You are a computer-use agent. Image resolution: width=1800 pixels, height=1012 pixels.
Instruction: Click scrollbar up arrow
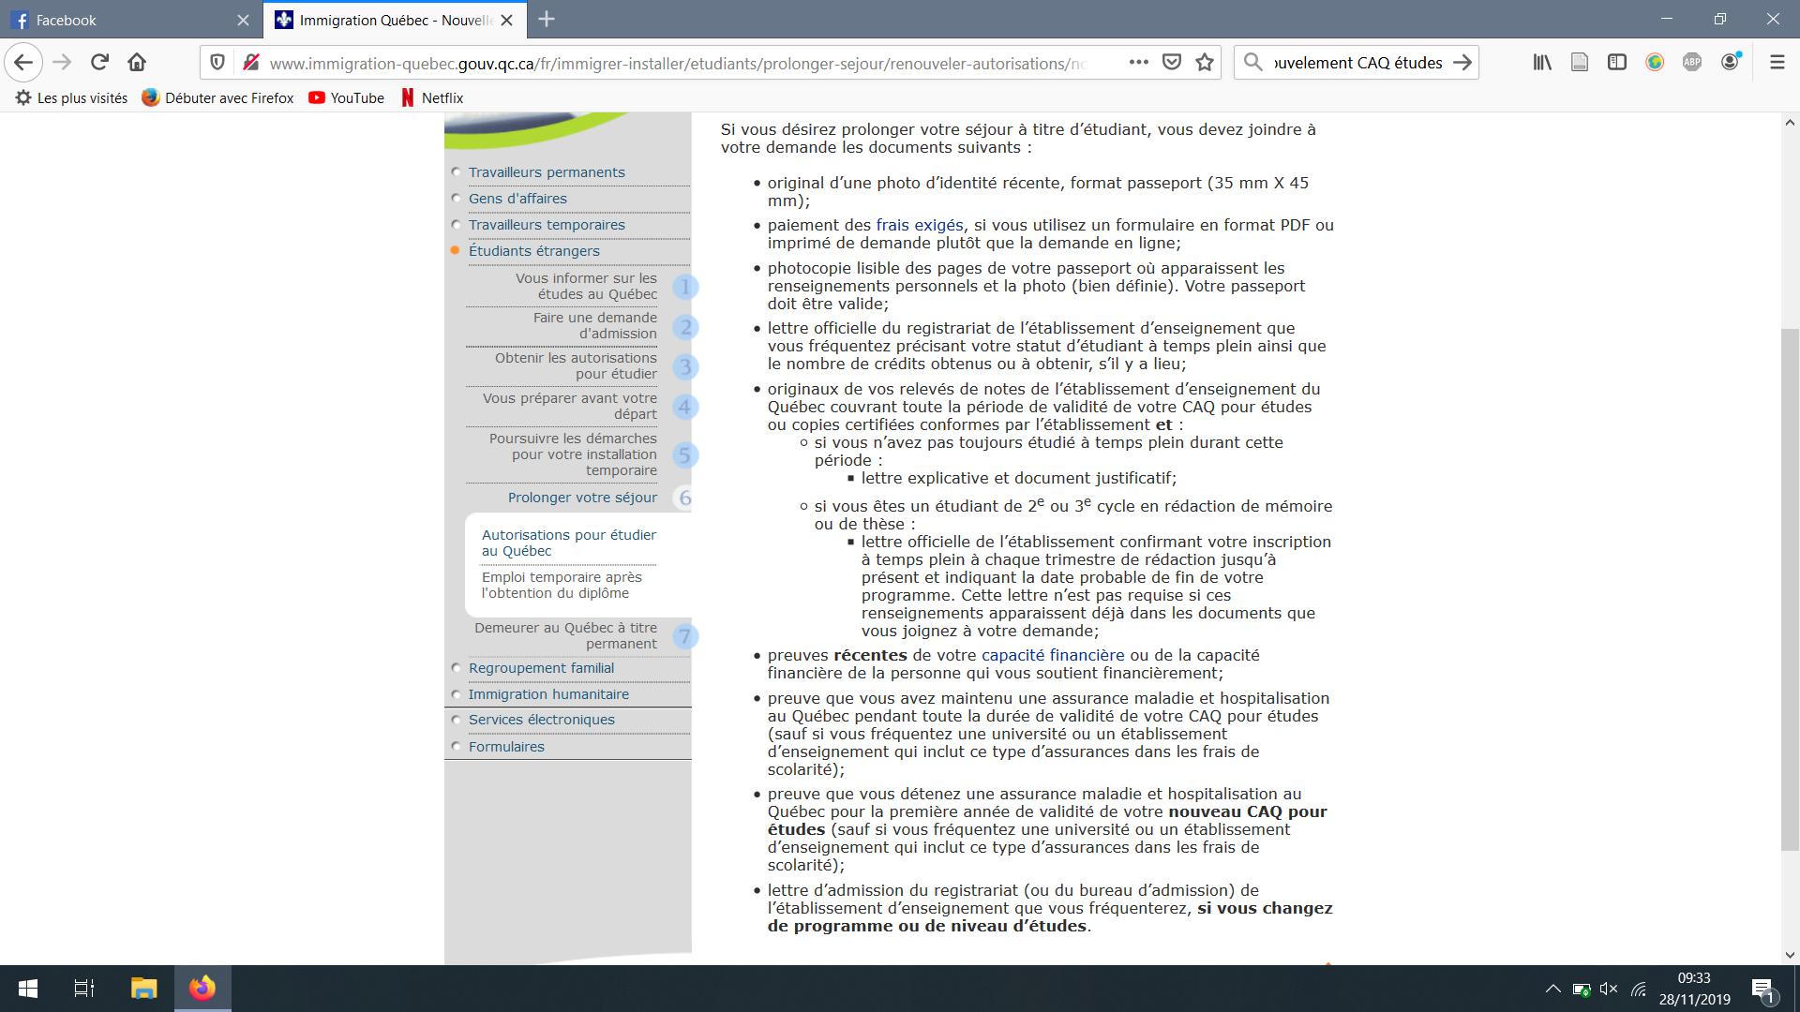coord(1790,122)
